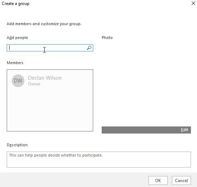Click the Members label
This screenshot has height=187, width=197.
[15, 63]
